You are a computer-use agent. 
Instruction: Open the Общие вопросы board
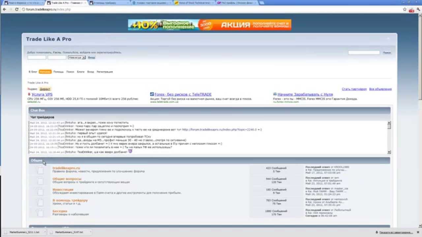click(x=67, y=179)
